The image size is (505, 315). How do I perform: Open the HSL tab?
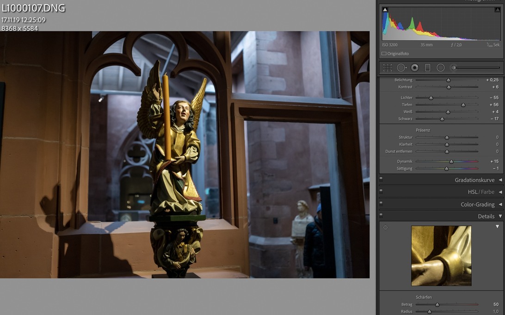472,192
